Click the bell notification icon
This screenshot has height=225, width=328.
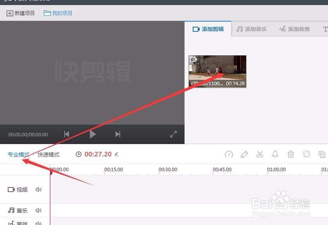point(275,154)
